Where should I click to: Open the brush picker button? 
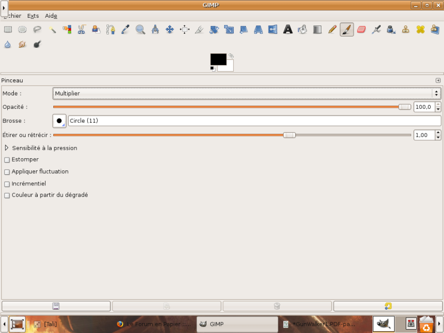click(x=59, y=121)
